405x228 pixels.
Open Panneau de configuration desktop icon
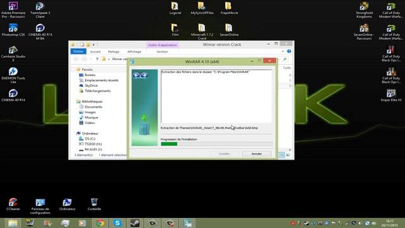click(40, 206)
